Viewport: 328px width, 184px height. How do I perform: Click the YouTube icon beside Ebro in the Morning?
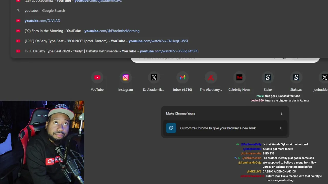coord(18,31)
